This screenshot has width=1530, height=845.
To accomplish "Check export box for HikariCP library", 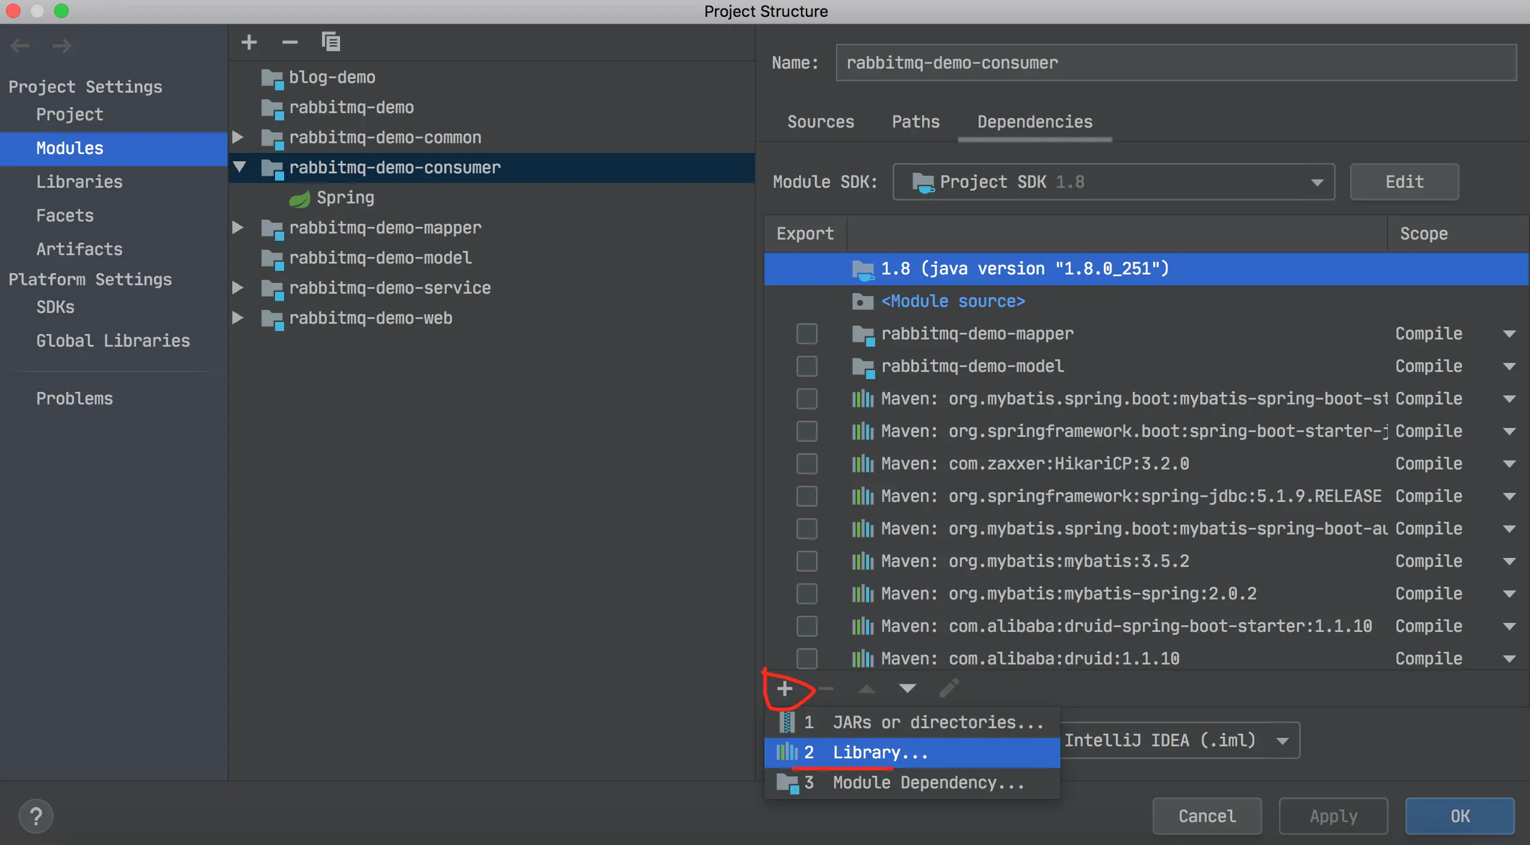I will point(807,464).
